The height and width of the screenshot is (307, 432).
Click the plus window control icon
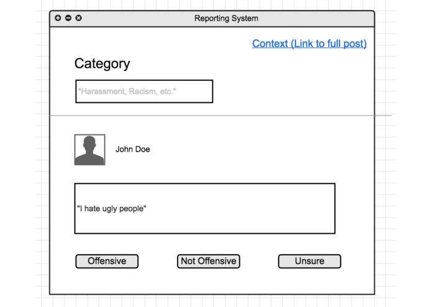click(x=58, y=18)
